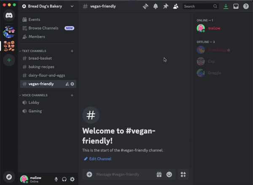
Task: Open the bread-basket channel
Action: coord(48,58)
